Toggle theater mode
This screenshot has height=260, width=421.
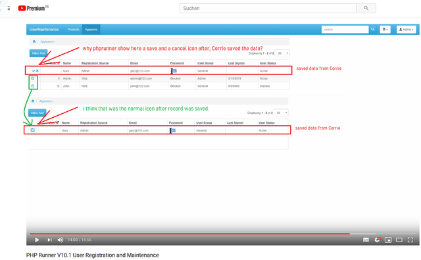coord(399,240)
